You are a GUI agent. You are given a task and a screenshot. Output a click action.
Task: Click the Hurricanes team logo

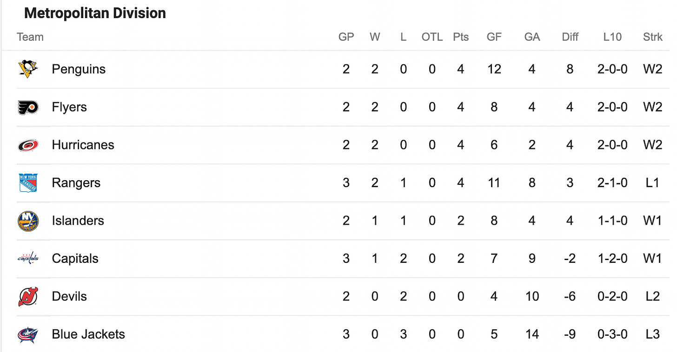[x=28, y=145]
